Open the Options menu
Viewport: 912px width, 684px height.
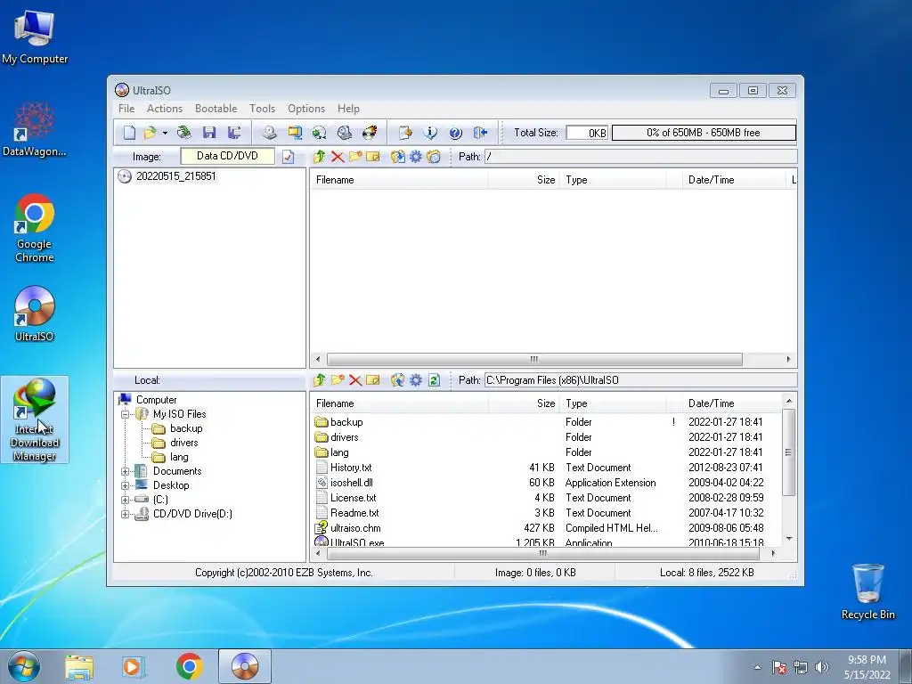click(306, 109)
